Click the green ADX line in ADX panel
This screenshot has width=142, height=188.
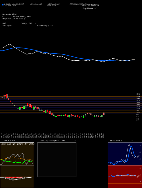(x=16, y=162)
